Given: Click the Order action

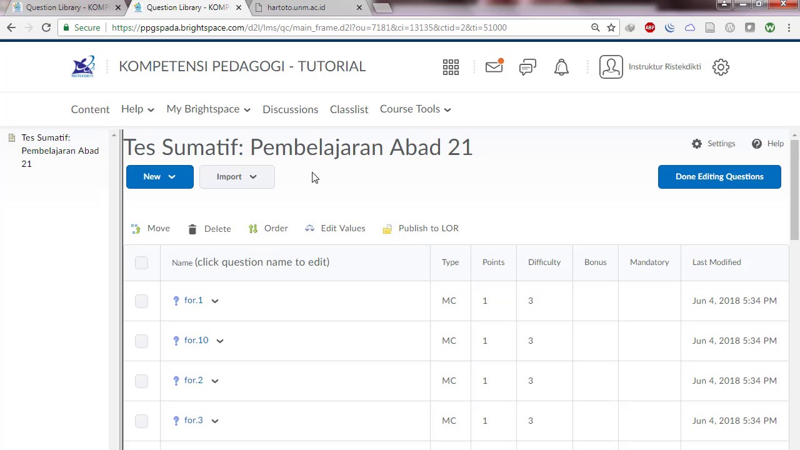Looking at the screenshot, I should tap(268, 229).
